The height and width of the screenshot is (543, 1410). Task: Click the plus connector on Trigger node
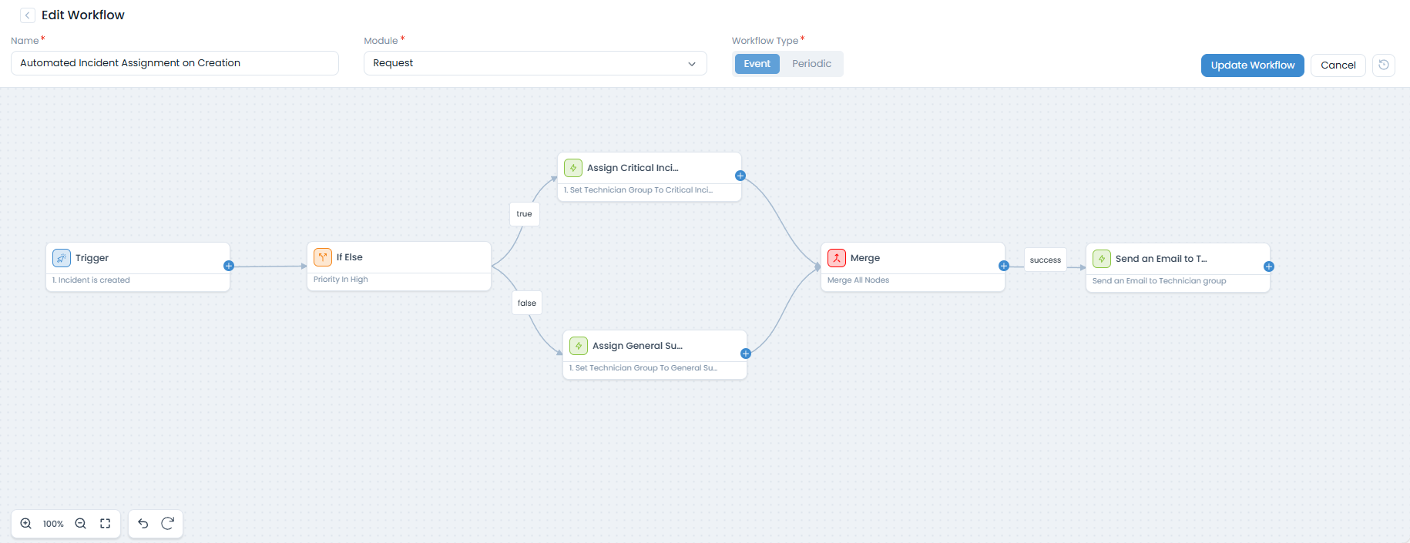tap(229, 266)
